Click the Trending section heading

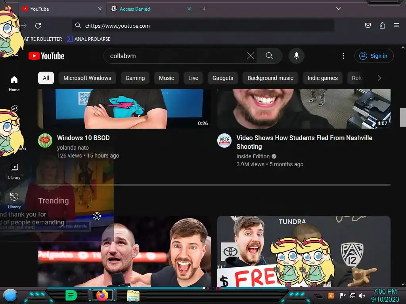54,201
